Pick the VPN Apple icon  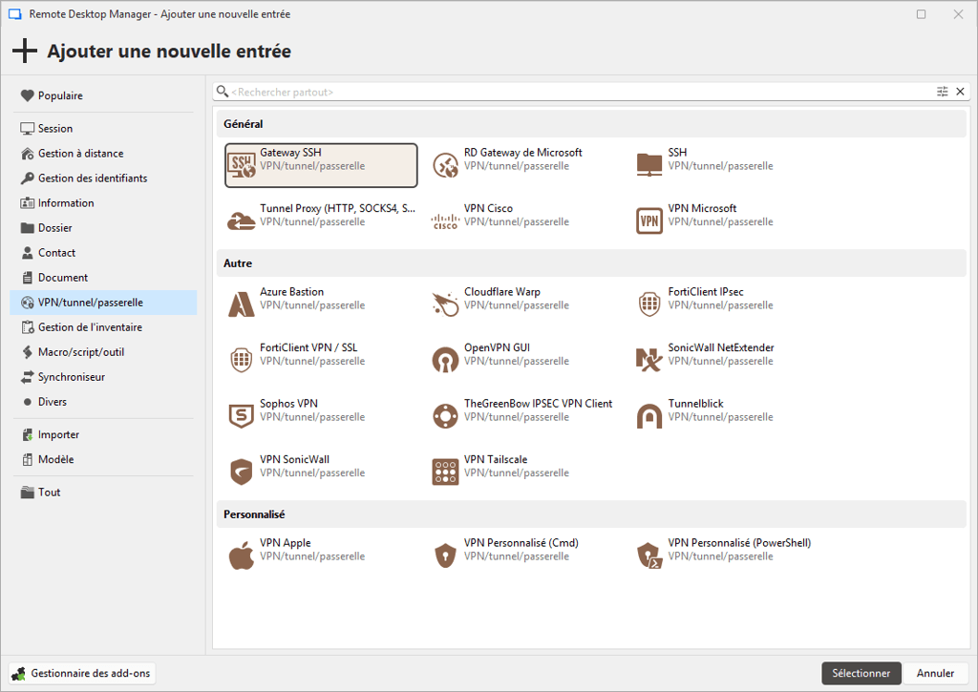coord(241,556)
